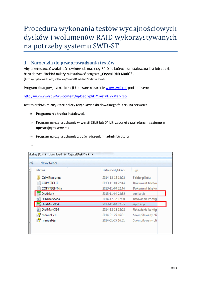Click the COPYRIGHT text document icon

coord(39,183)
